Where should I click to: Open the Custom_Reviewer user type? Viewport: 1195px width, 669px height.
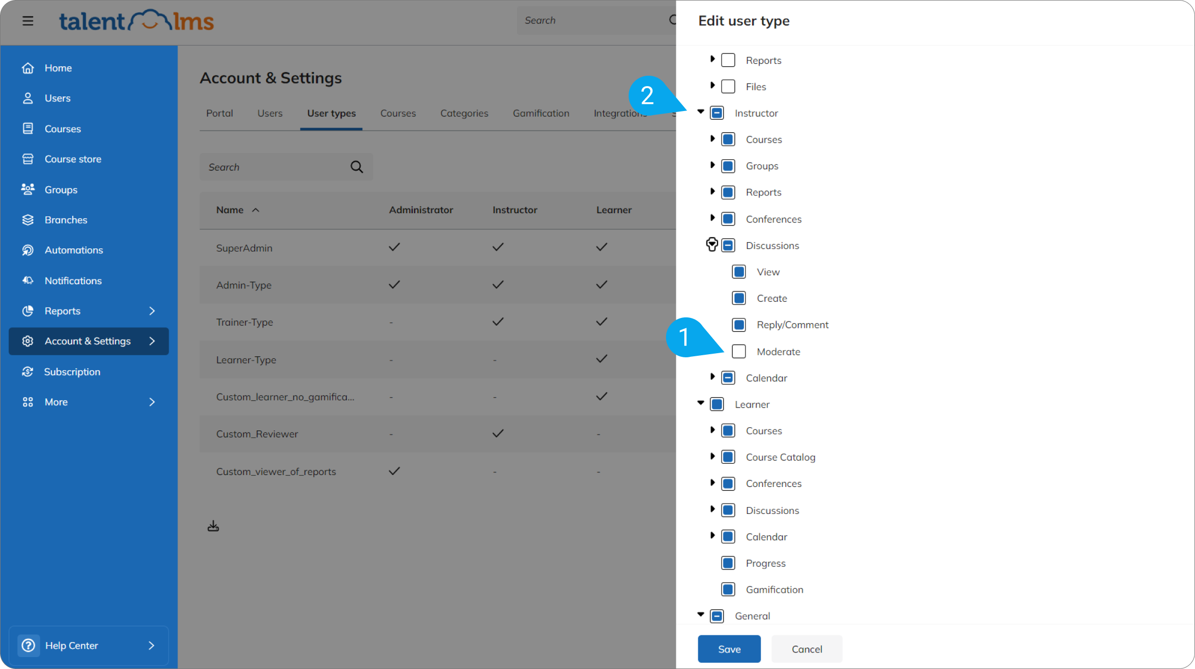tap(438, 434)
